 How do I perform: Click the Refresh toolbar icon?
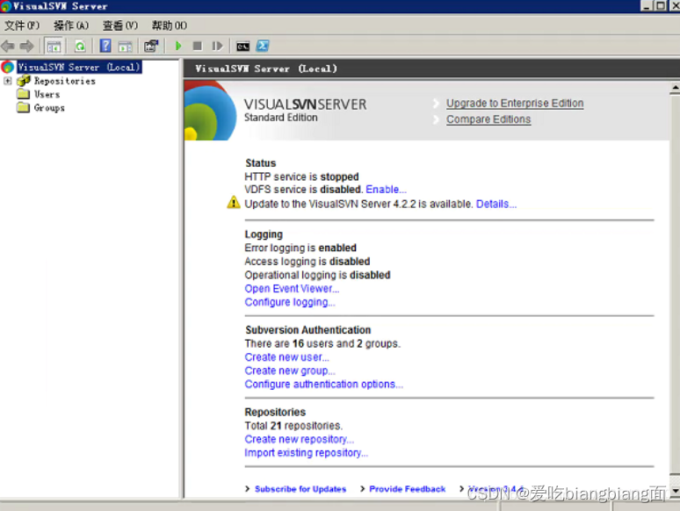80,46
